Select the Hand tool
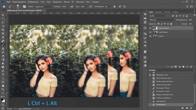 click(3, 86)
